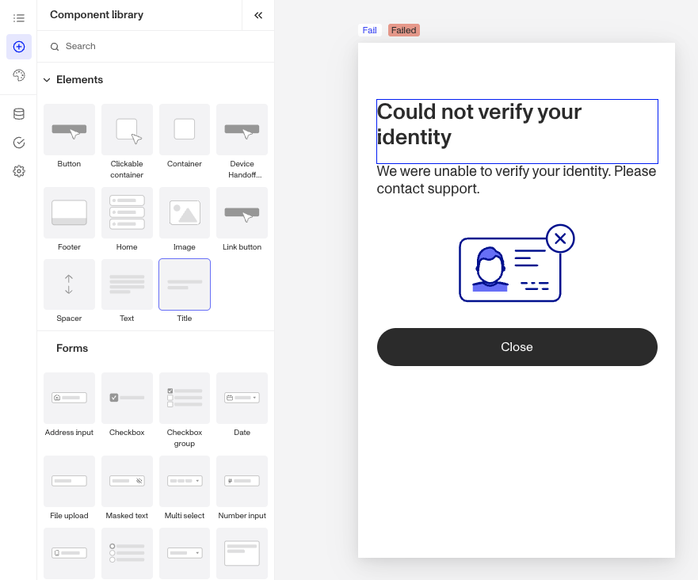Collapse the Elements section chevron
The height and width of the screenshot is (580, 698).
pyautogui.click(x=47, y=80)
